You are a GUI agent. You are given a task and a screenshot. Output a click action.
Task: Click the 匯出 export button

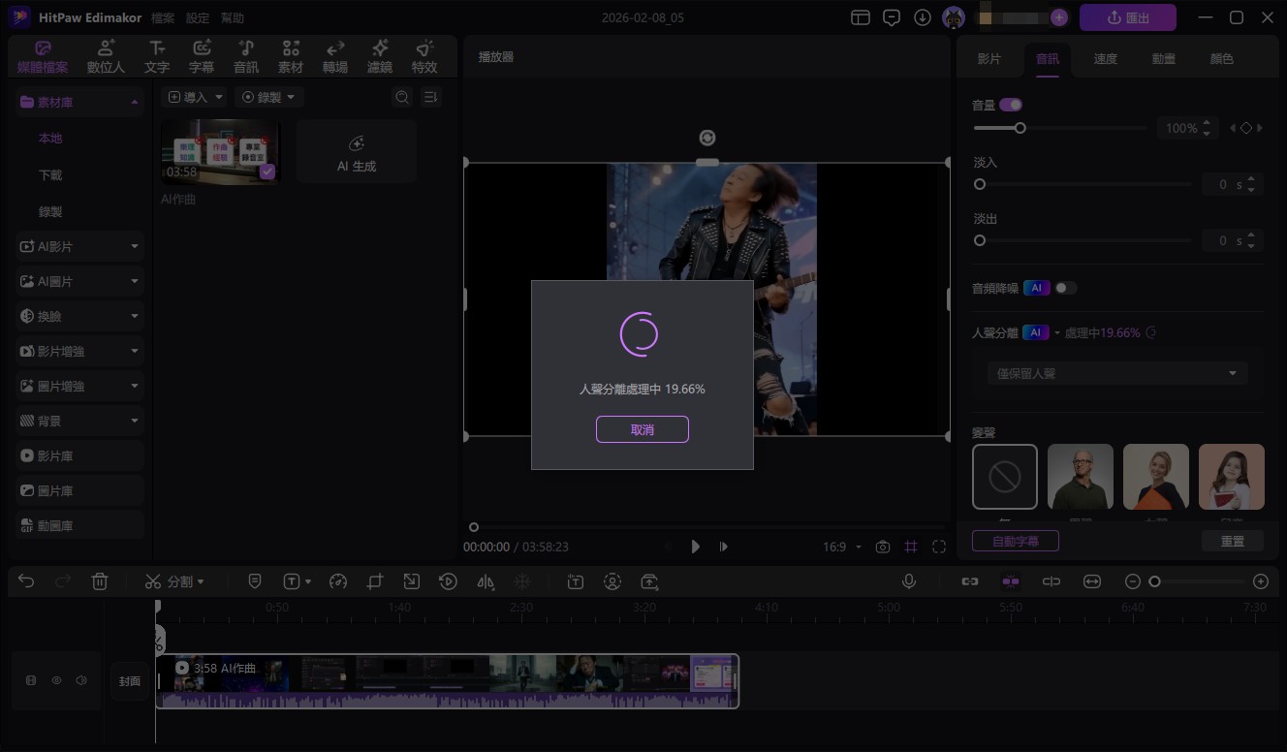click(1127, 17)
